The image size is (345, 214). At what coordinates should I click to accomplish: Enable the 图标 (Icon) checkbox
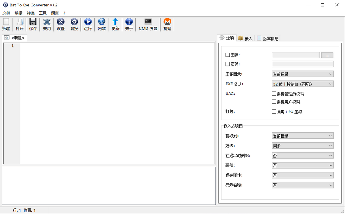tap(228, 55)
